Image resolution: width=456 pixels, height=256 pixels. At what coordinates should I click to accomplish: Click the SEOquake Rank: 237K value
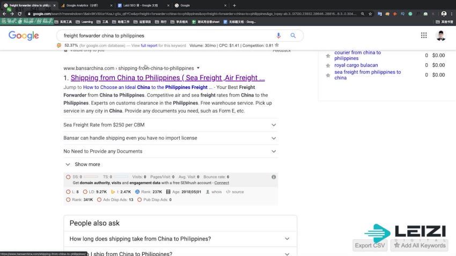pyautogui.click(x=149, y=192)
